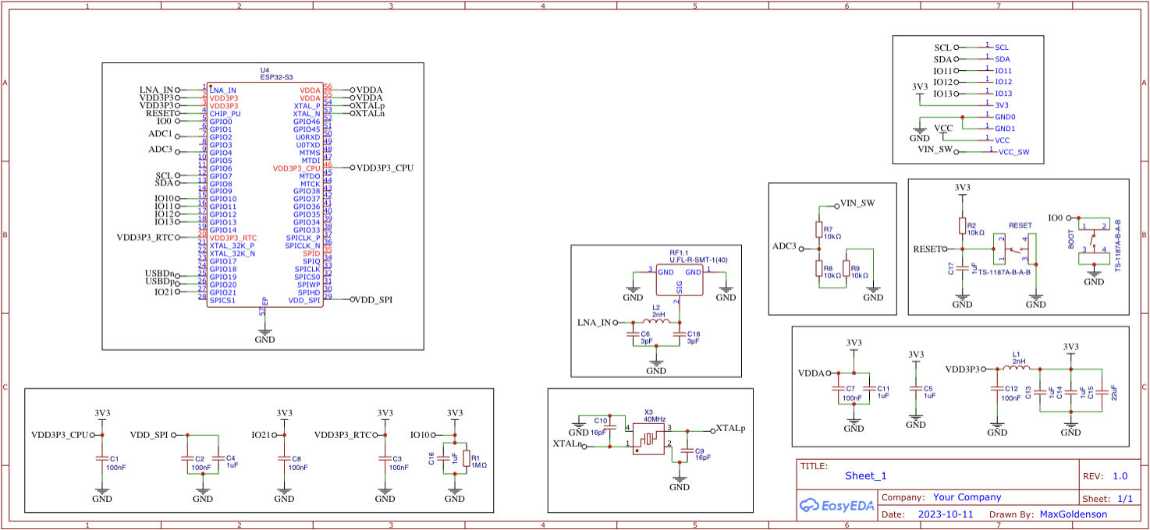This screenshot has width=1150, height=530.
Task: Click capacitor C7 100nF on VDDA
Action: pyautogui.click(x=839, y=387)
